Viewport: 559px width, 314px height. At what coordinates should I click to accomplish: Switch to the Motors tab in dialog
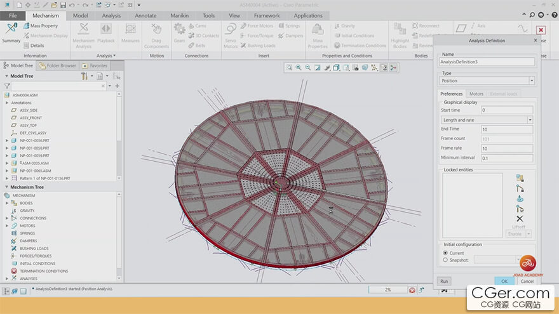476,94
